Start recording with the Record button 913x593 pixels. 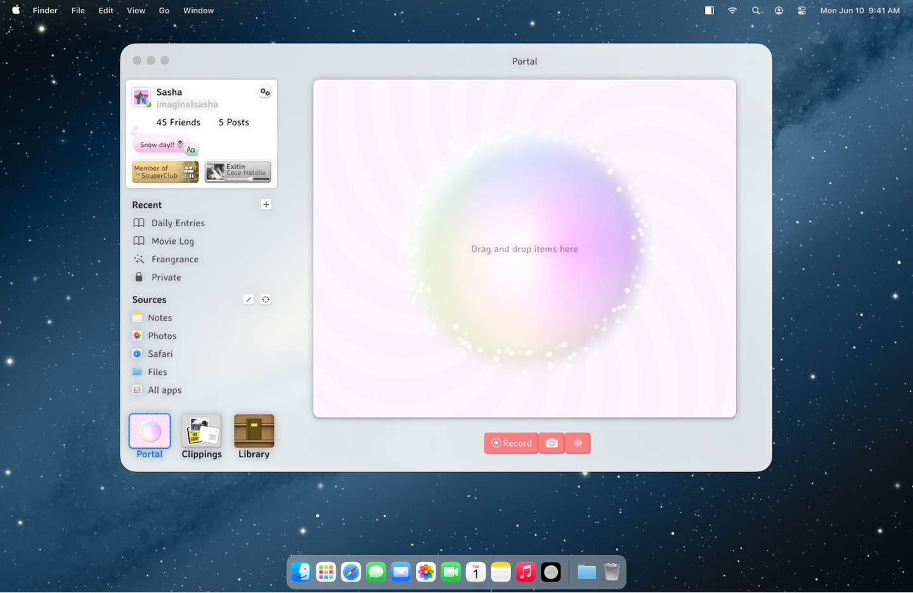click(x=511, y=443)
